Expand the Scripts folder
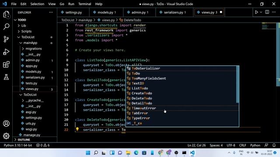 26,31
